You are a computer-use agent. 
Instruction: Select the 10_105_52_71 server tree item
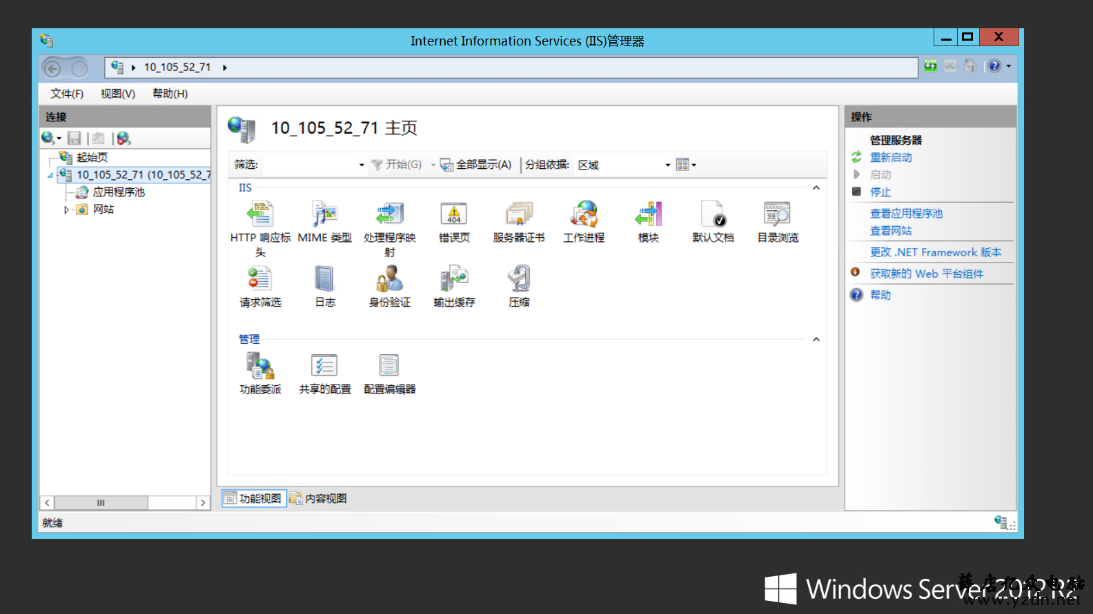click(x=144, y=175)
